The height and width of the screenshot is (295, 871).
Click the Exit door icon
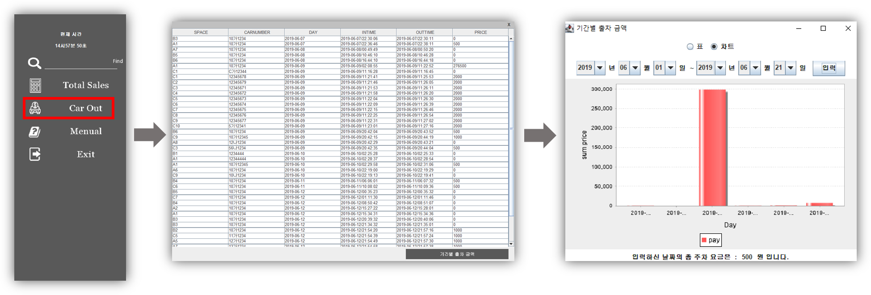click(x=35, y=154)
